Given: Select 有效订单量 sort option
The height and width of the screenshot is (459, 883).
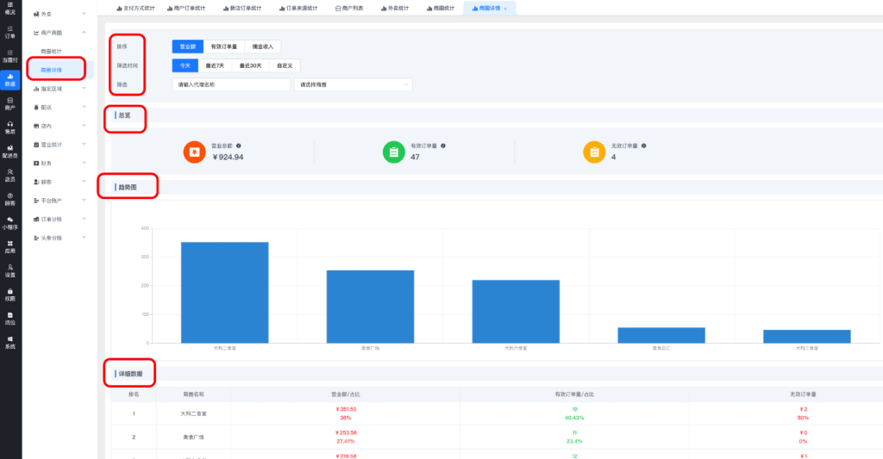Looking at the screenshot, I should point(224,47).
